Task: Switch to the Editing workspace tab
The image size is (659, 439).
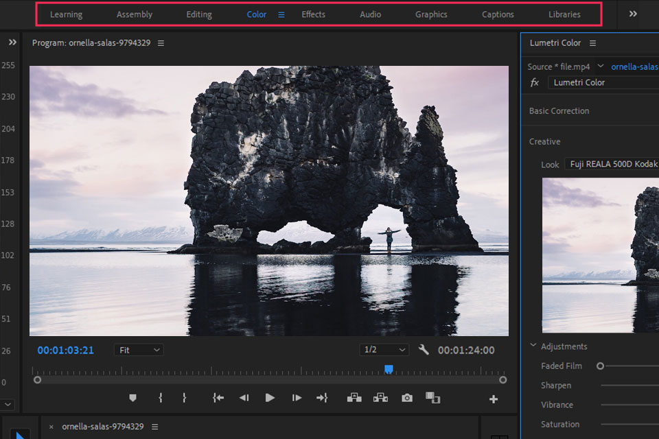Action: click(x=199, y=14)
